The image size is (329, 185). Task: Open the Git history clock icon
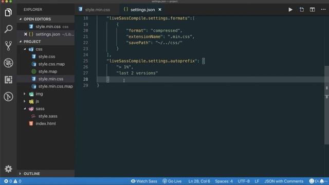8,97
